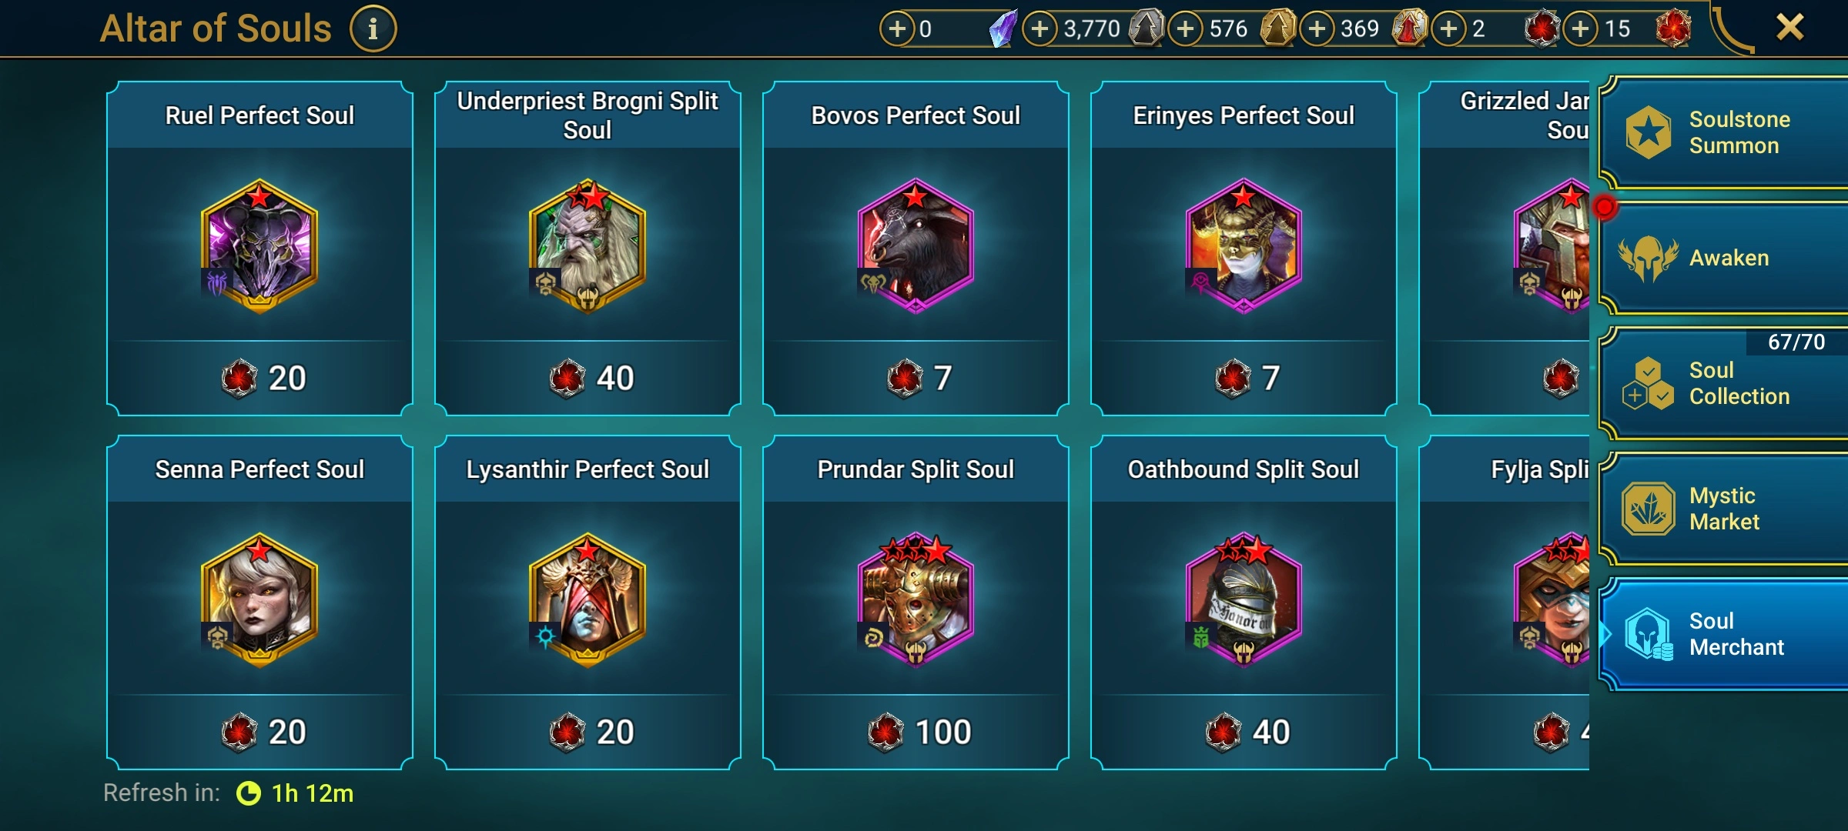Choose Oathbound Split Soul hero icon

[x=1244, y=600]
